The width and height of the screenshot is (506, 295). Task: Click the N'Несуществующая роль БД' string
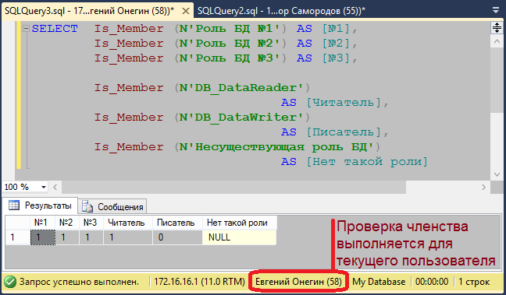(276, 147)
